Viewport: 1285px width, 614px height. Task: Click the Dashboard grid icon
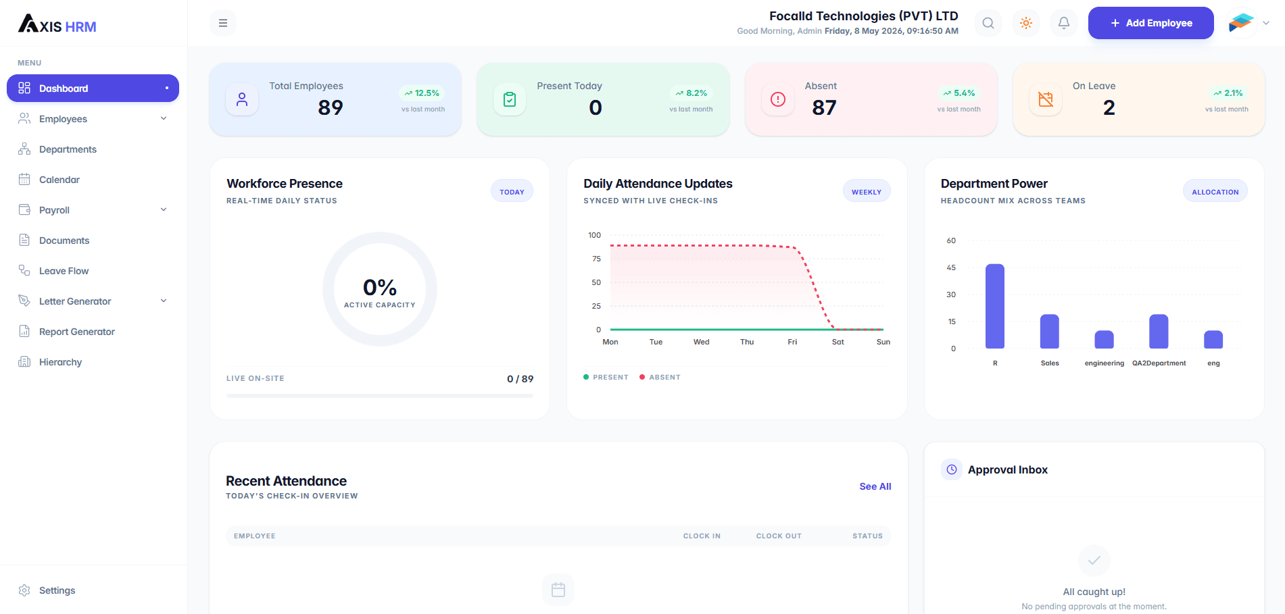point(24,88)
